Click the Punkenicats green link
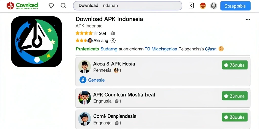 pos(87,49)
